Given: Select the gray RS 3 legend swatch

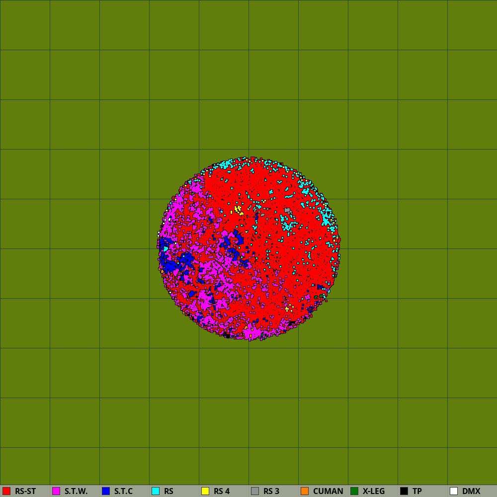Looking at the screenshot, I should tap(255, 491).
